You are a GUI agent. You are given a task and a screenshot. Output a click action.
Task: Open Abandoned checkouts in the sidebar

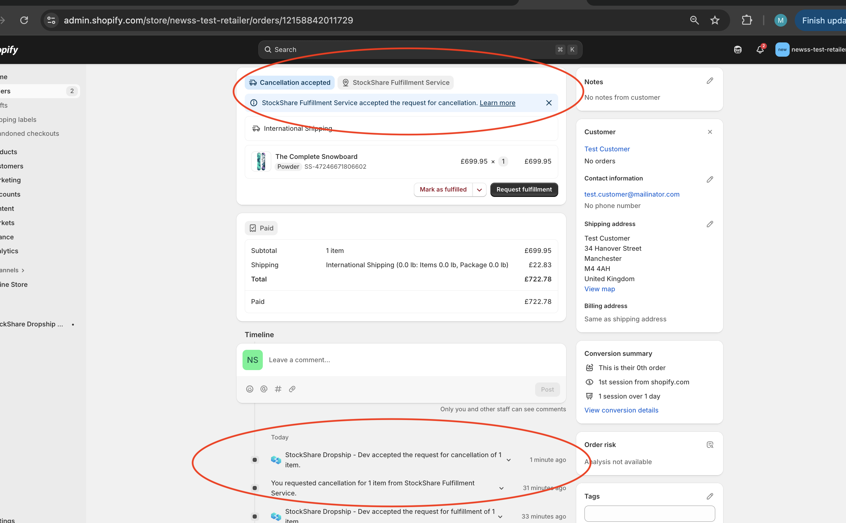pos(29,134)
